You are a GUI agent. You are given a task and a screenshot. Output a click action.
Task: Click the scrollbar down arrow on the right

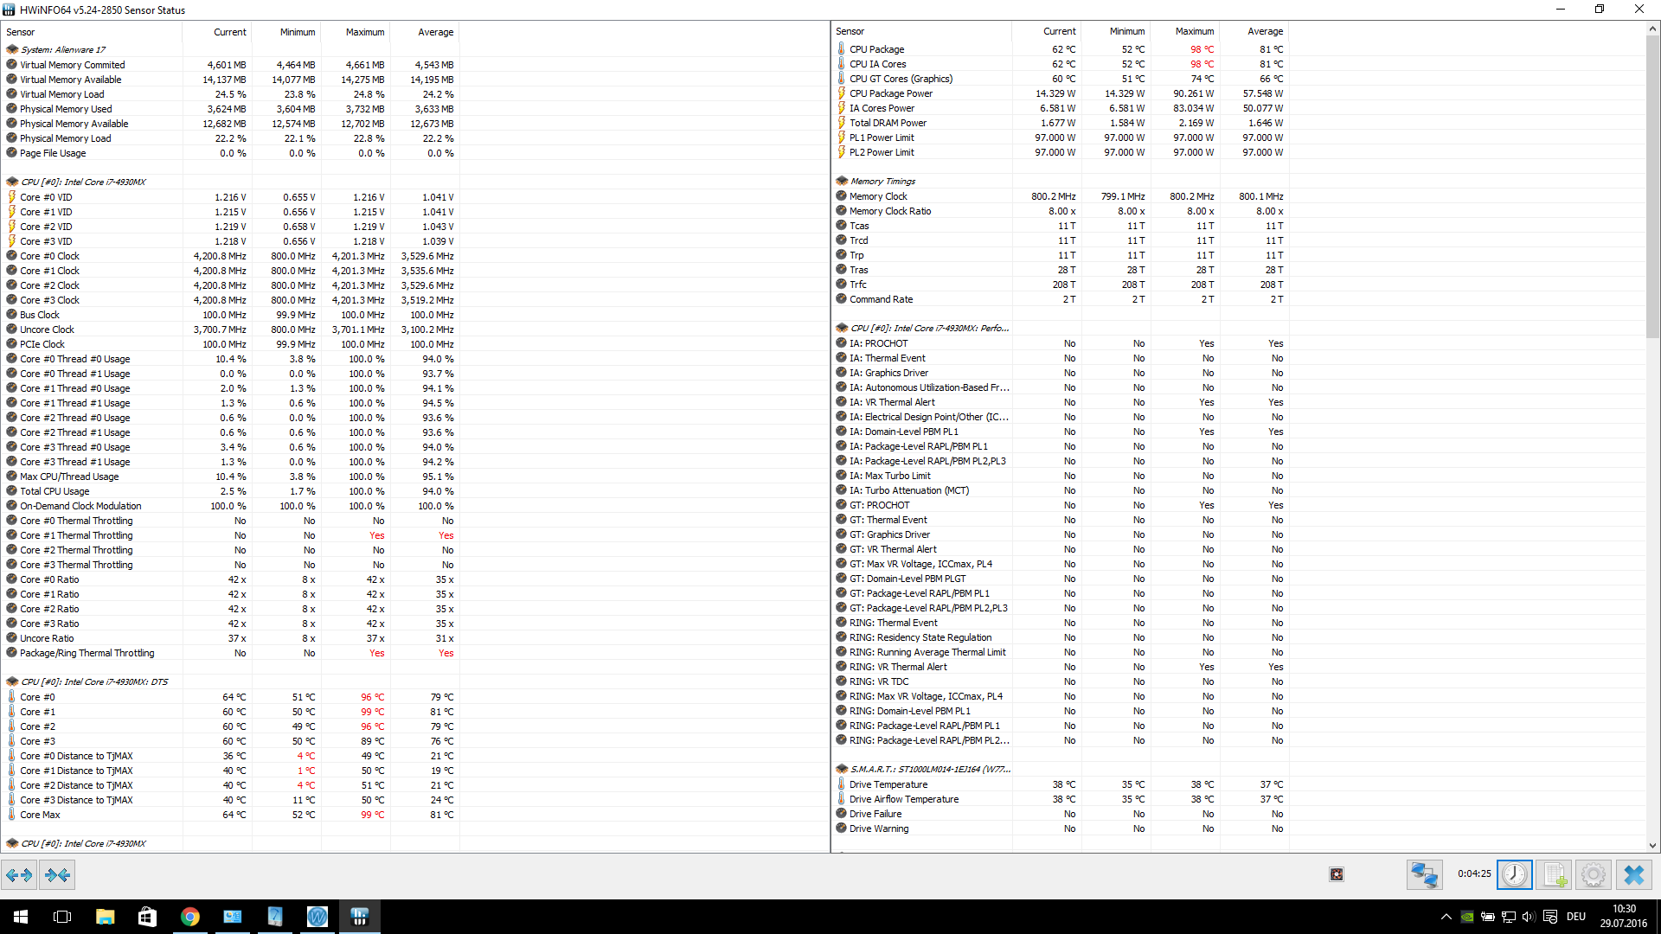[1652, 846]
